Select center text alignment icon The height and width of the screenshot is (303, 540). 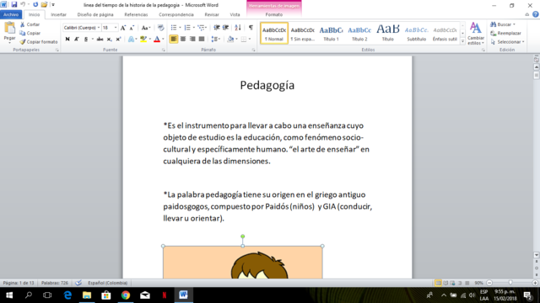[x=183, y=40]
